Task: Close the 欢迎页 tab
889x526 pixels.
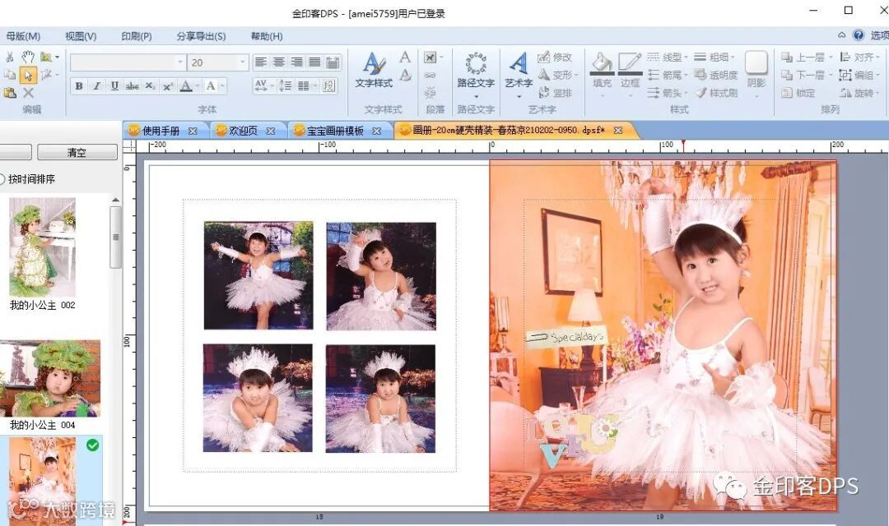Action: point(271,131)
